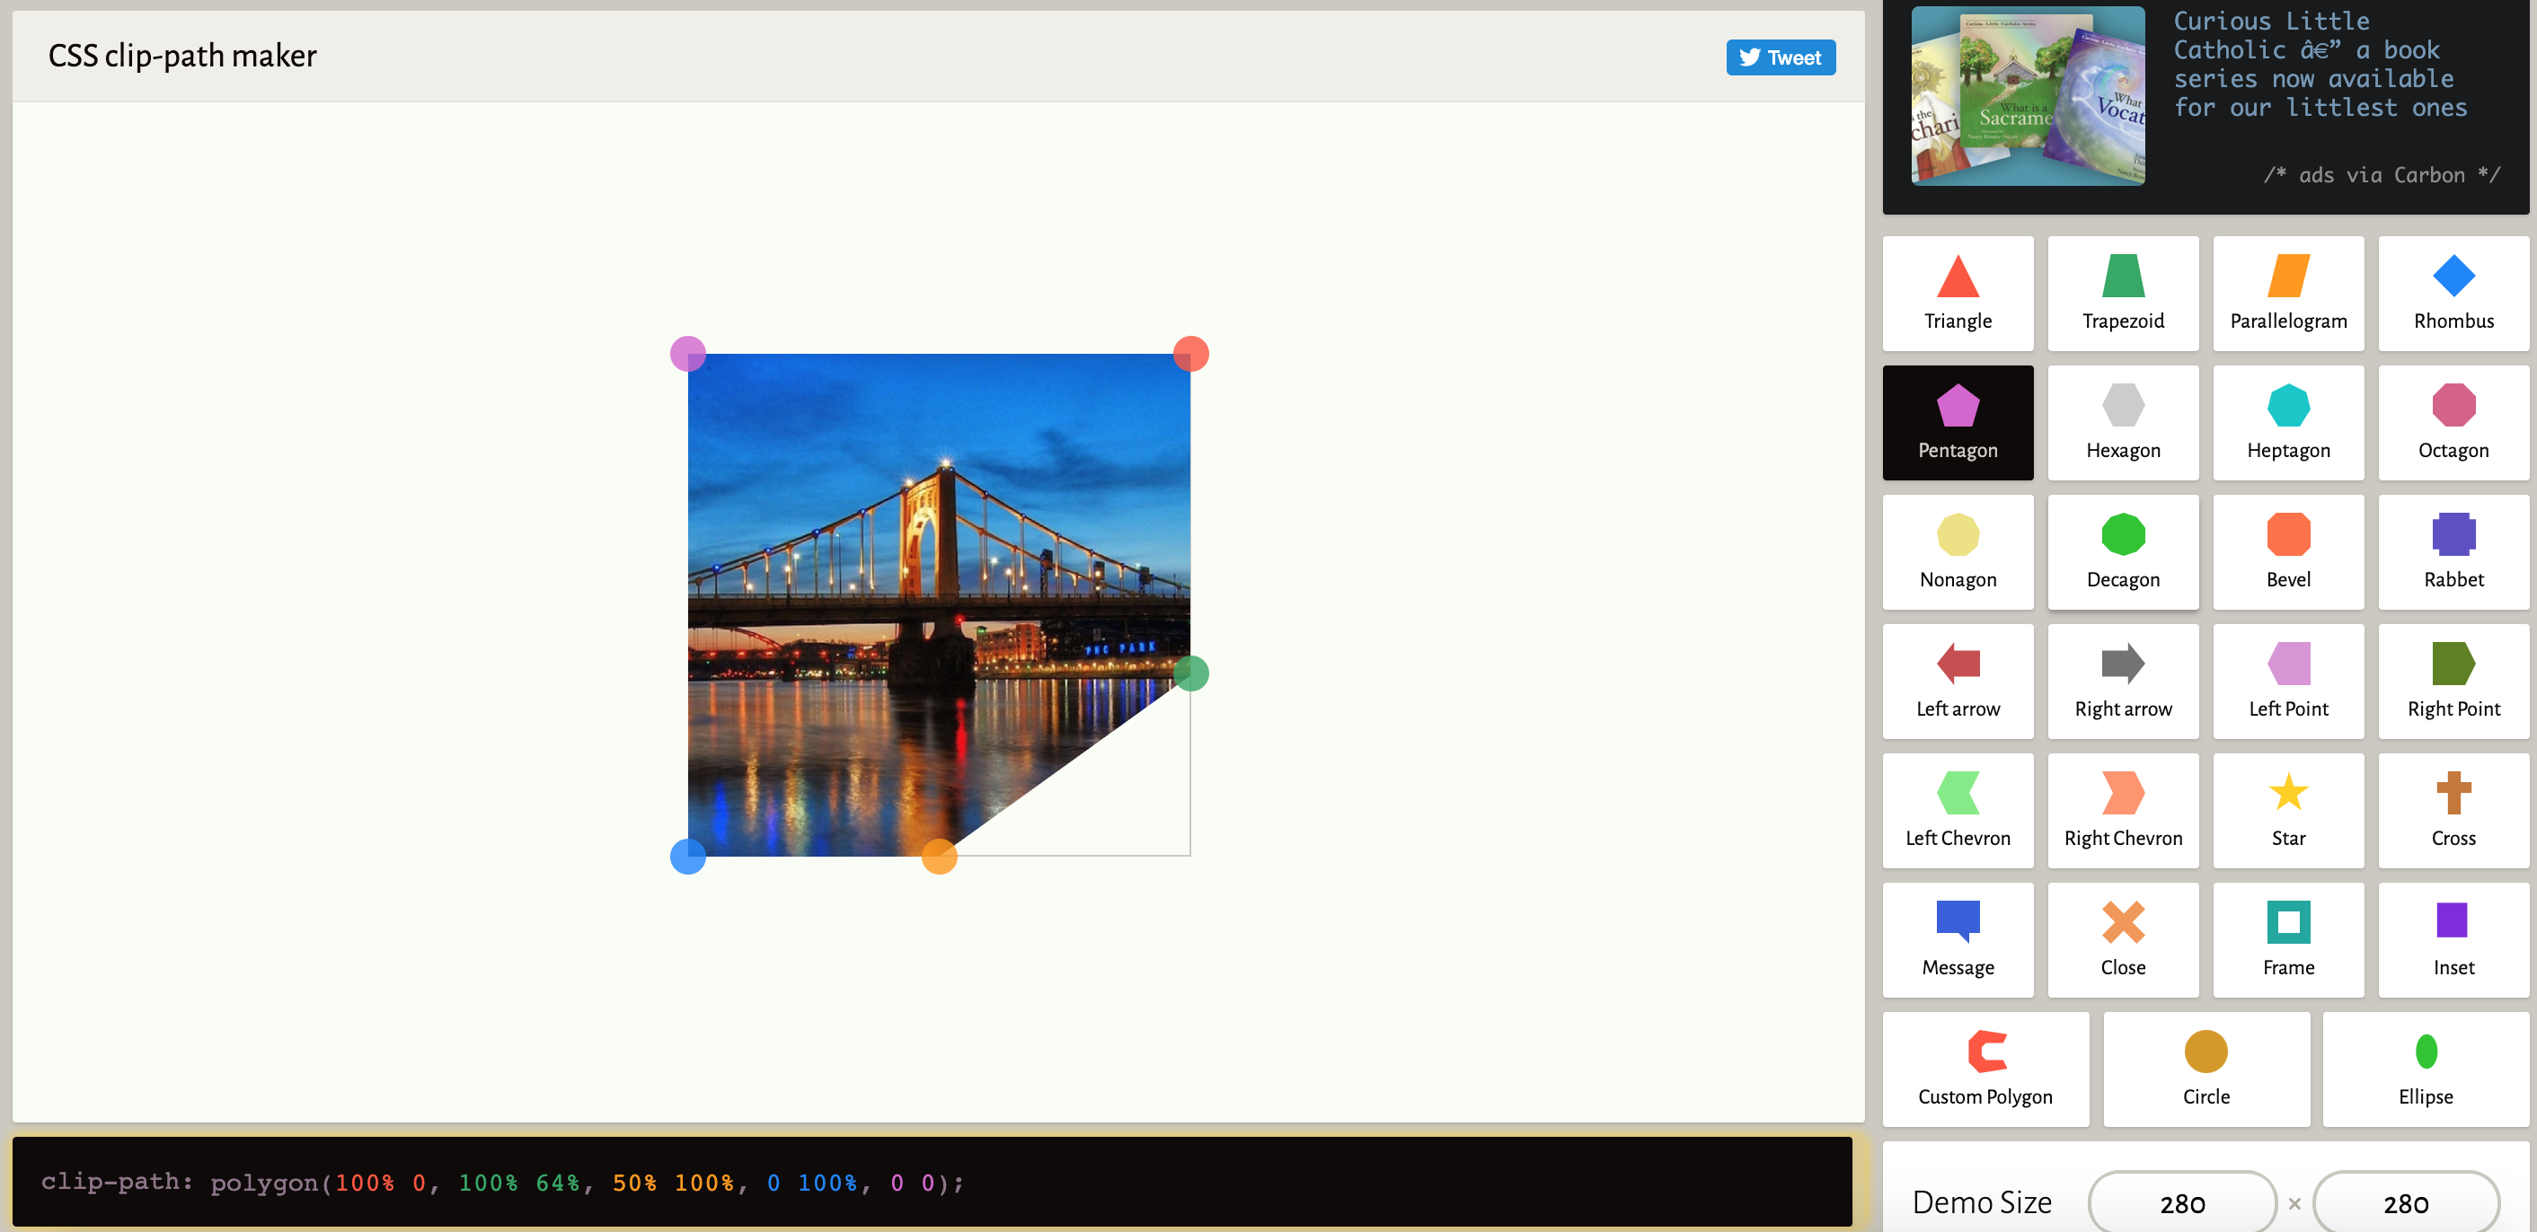This screenshot has width=2537, height=1232.
Task: Apply the Star shape
Action: click(2287, 810)
